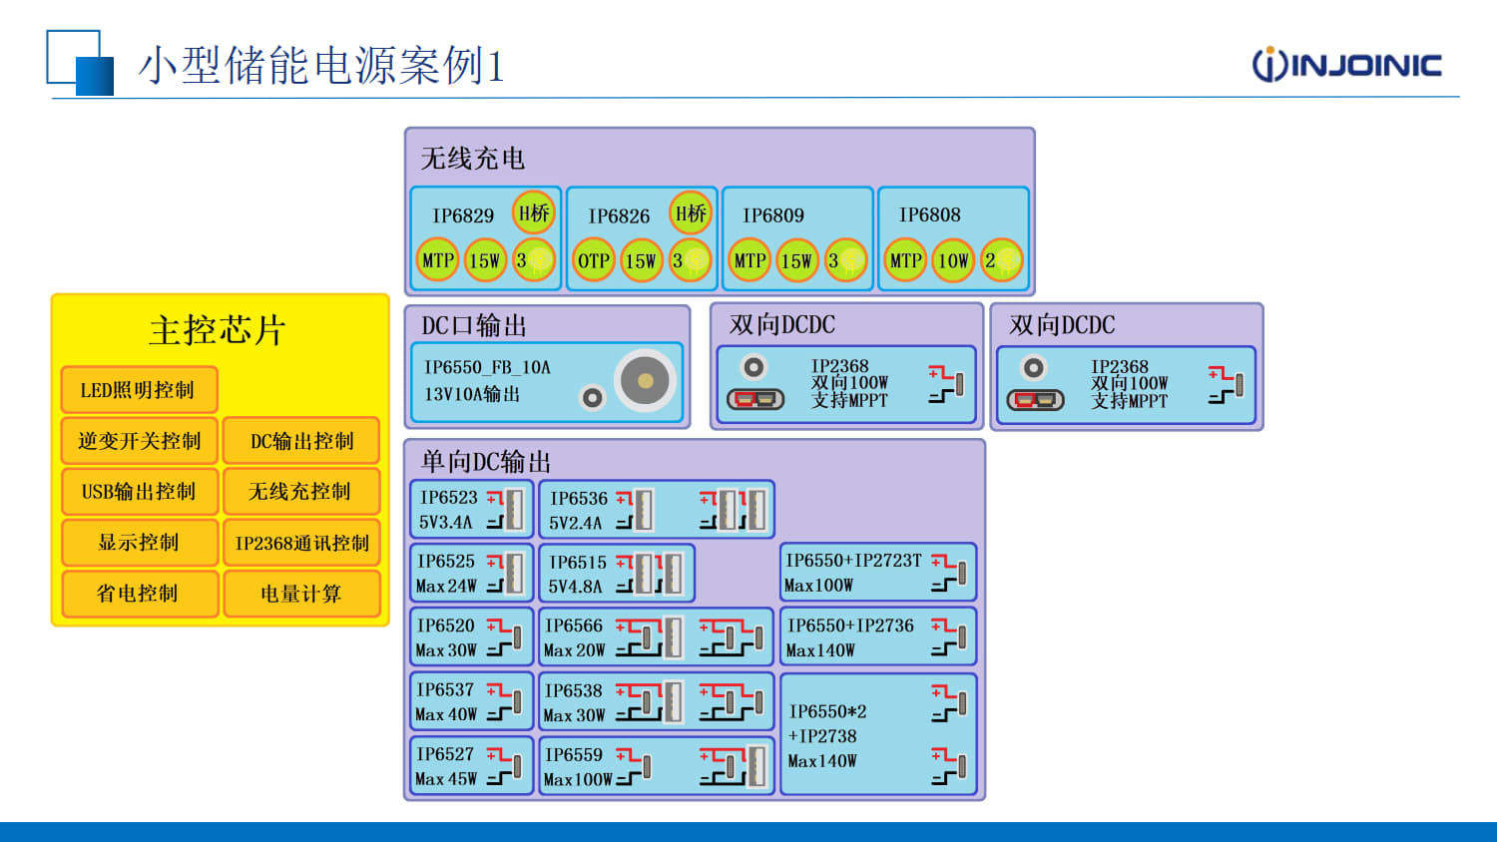Click the IP6536 5V2.4A card
The height and width of the screenshot is (842, 1497).
point(657,509)
